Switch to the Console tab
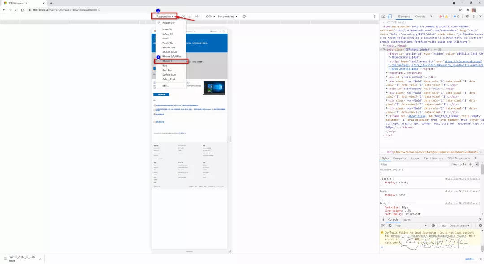 tap(420, 16)
